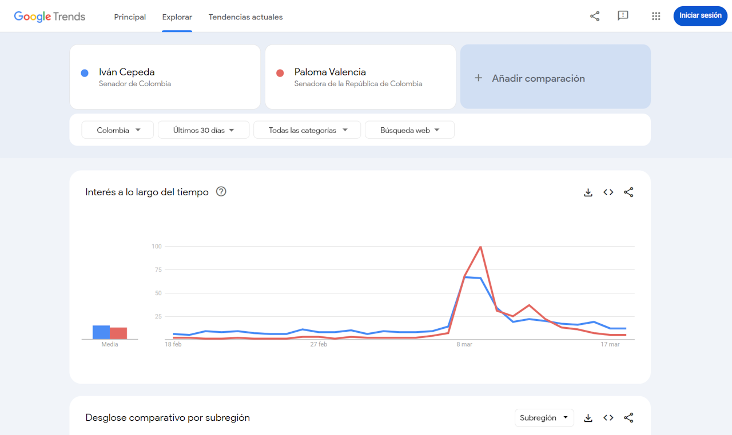Send feedback with the feedback icon
This screenshot has width=732, height=435.
(x=623, y=16)
